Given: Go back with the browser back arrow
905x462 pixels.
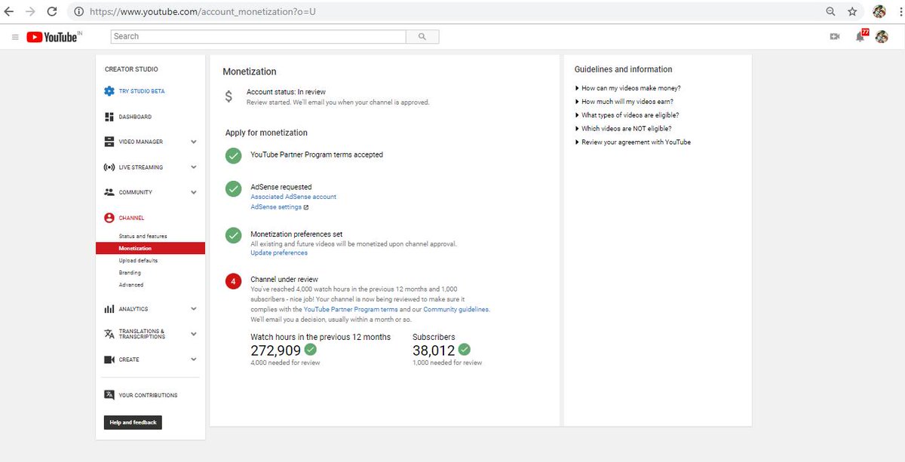Looking at the screenshot, I should tap(8, 11).
